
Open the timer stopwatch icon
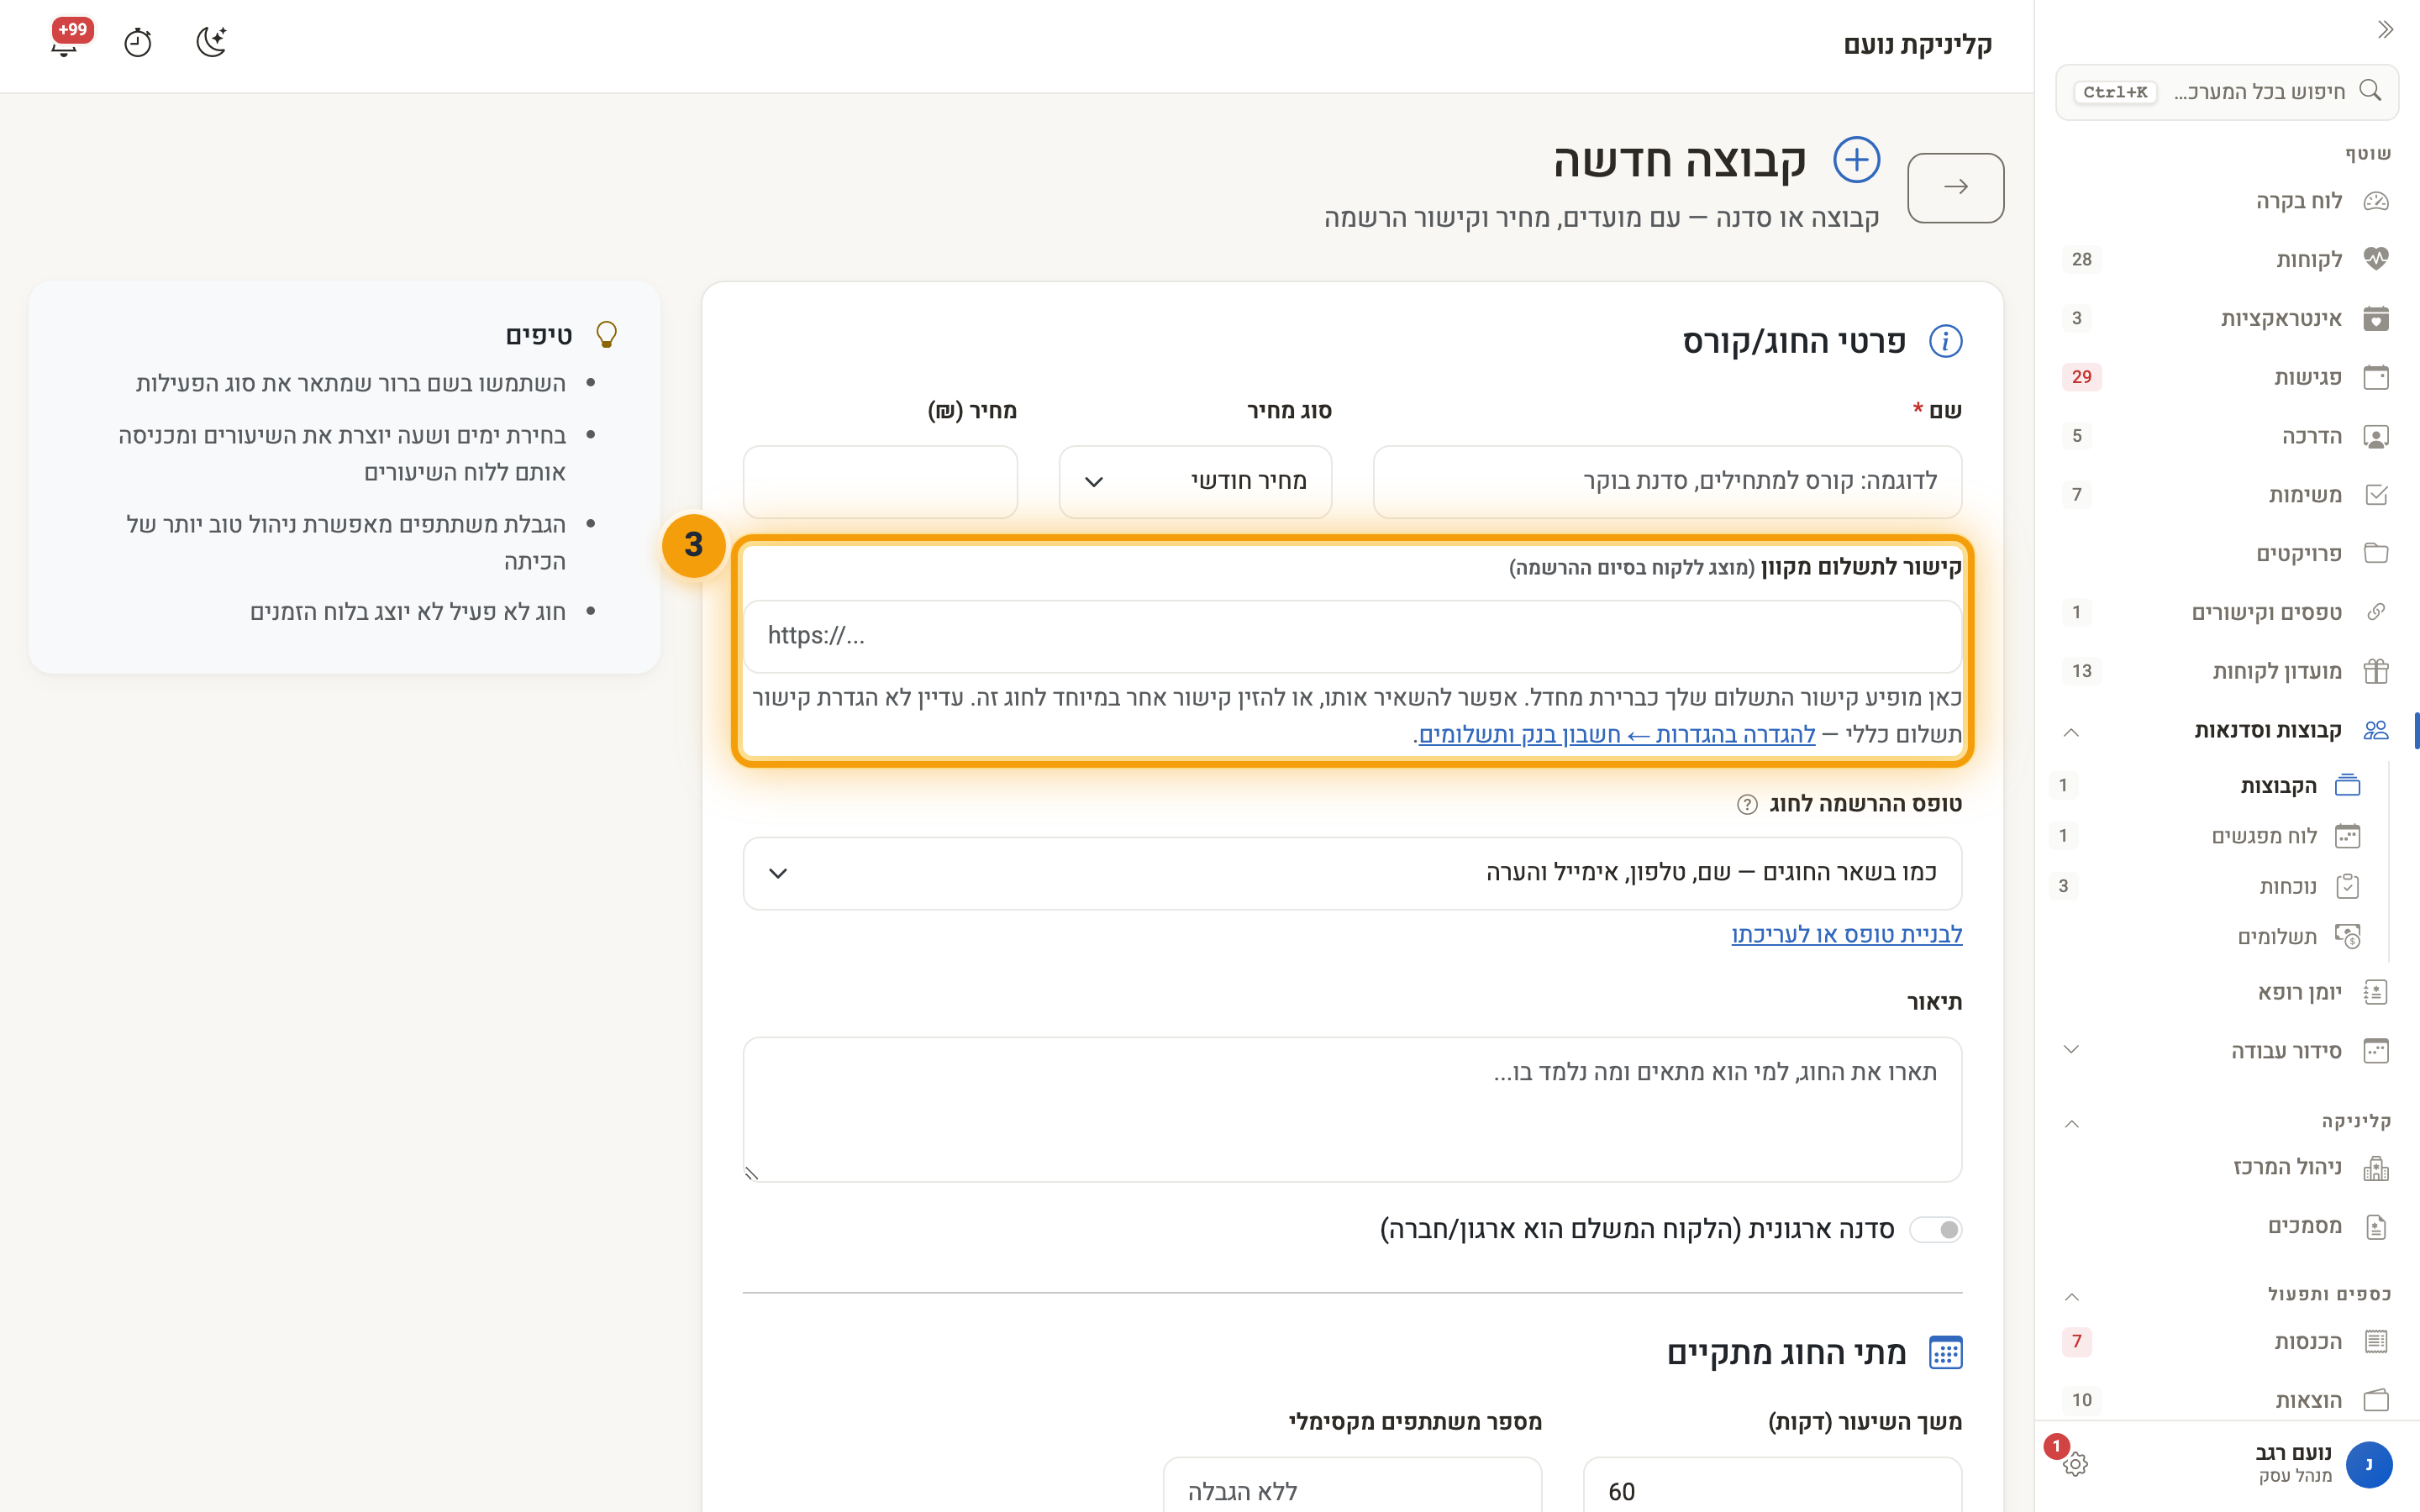[x=137, y=43]
